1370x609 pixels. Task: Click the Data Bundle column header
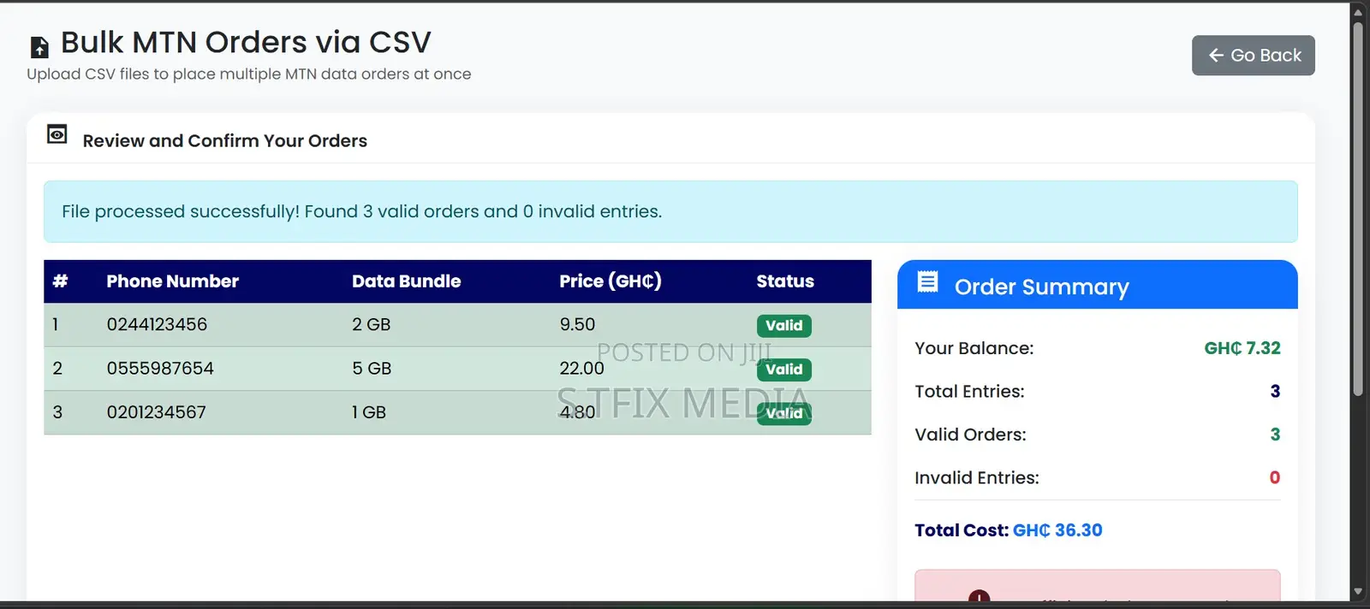click(x=406, y=281)
